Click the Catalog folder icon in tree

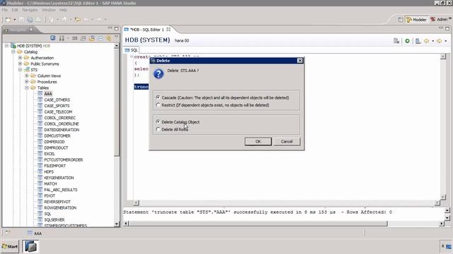click(20, 52)
